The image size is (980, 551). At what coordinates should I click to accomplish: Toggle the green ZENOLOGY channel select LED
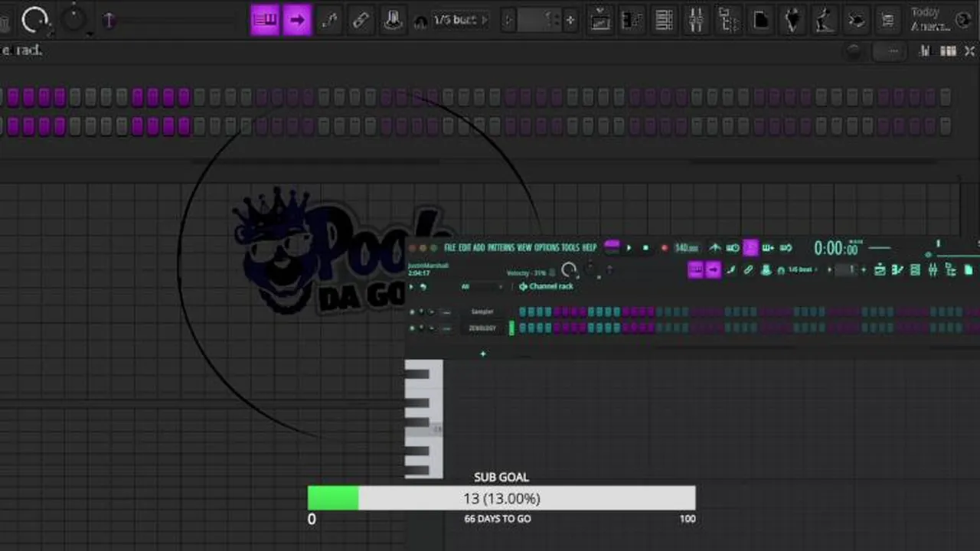[511, 328]
